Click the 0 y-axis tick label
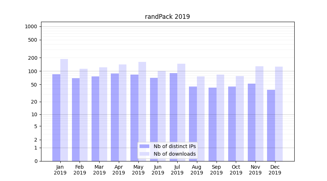 point(36,161)
